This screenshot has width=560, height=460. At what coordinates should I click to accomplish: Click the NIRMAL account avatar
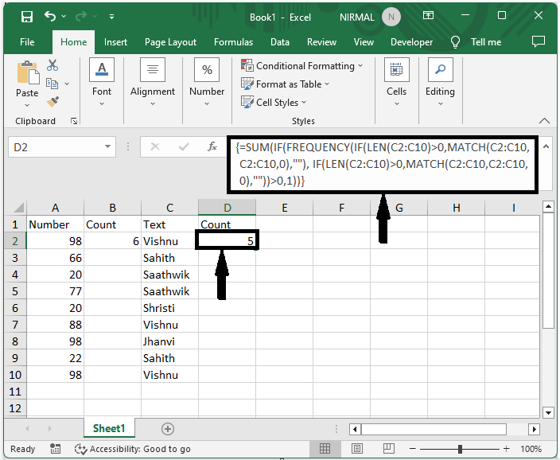pyautogui.click(x=391, y=17)
